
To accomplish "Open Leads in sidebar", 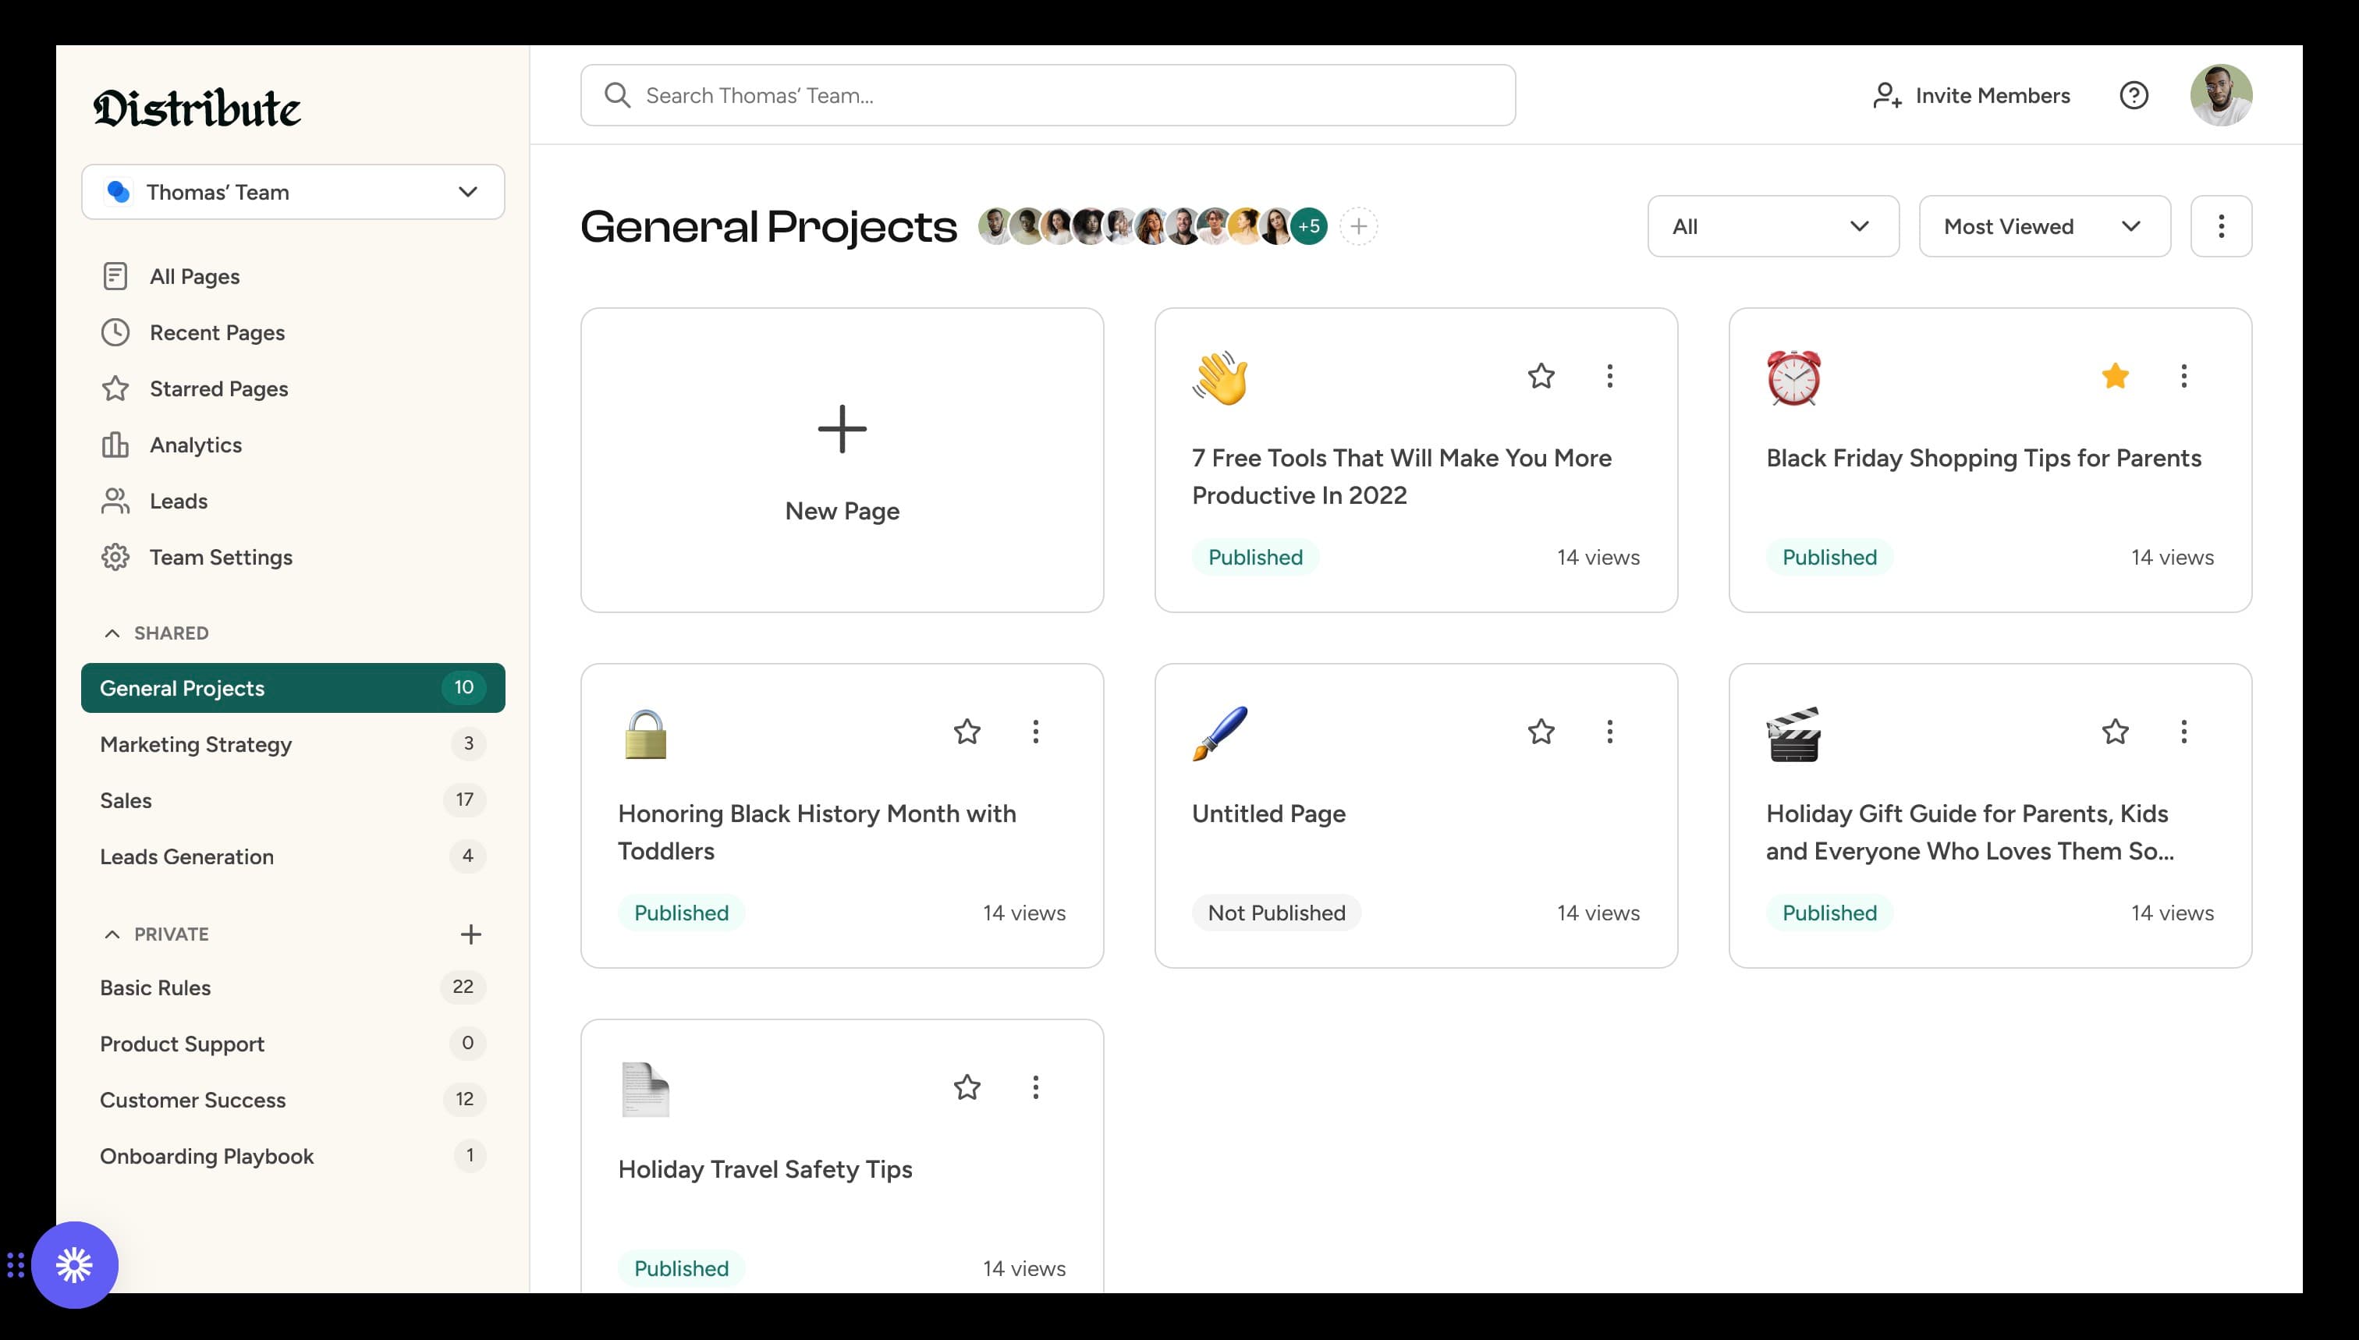I will point(179,501).
